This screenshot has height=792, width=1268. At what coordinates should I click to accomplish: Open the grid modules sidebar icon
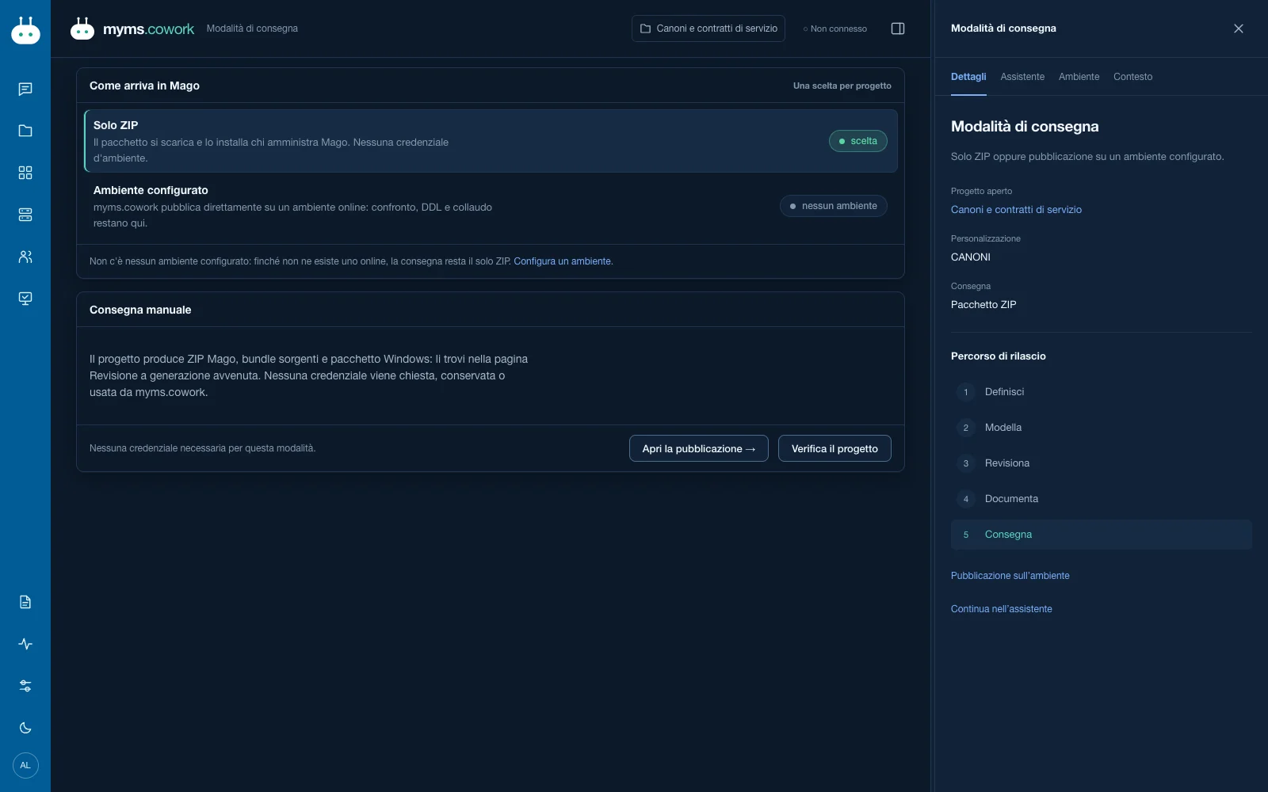pos(25,173)
